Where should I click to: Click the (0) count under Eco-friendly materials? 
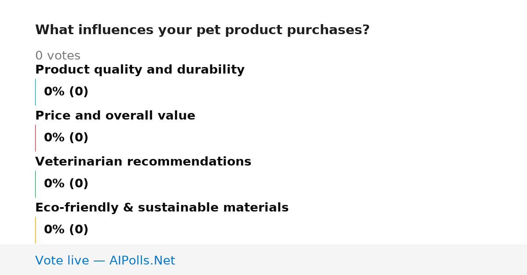(x=79, y=230)
